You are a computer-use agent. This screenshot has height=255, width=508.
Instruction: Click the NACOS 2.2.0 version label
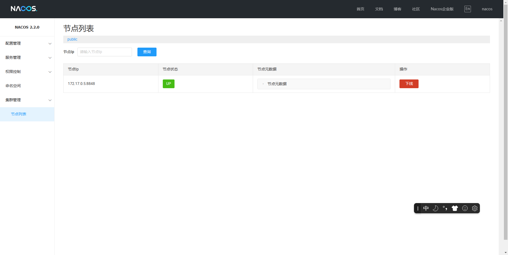click(x=27, y=27)
